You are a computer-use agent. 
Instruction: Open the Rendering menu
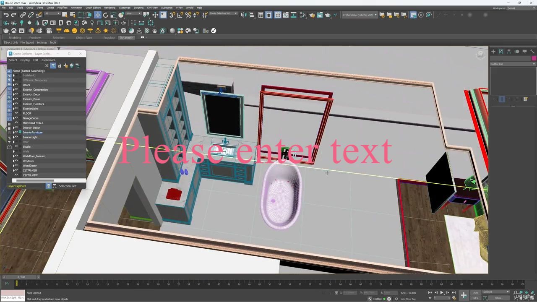(x=109, y=8)
